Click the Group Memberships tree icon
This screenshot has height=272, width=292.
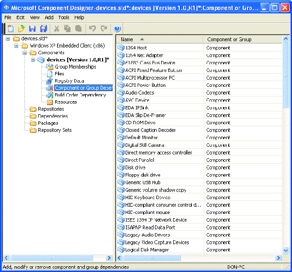(49, 67)
